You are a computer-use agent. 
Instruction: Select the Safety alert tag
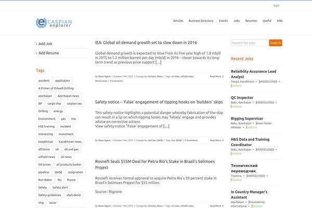coord(60,188)
